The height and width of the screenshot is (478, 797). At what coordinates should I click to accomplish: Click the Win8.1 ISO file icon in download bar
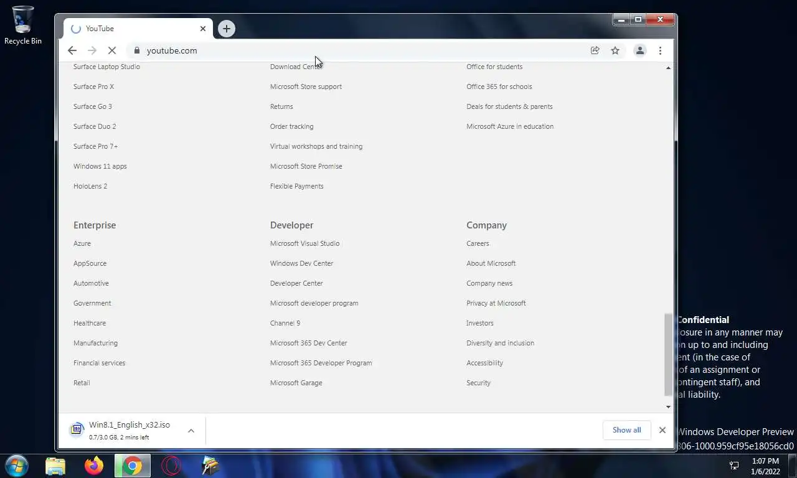(77, 429)
